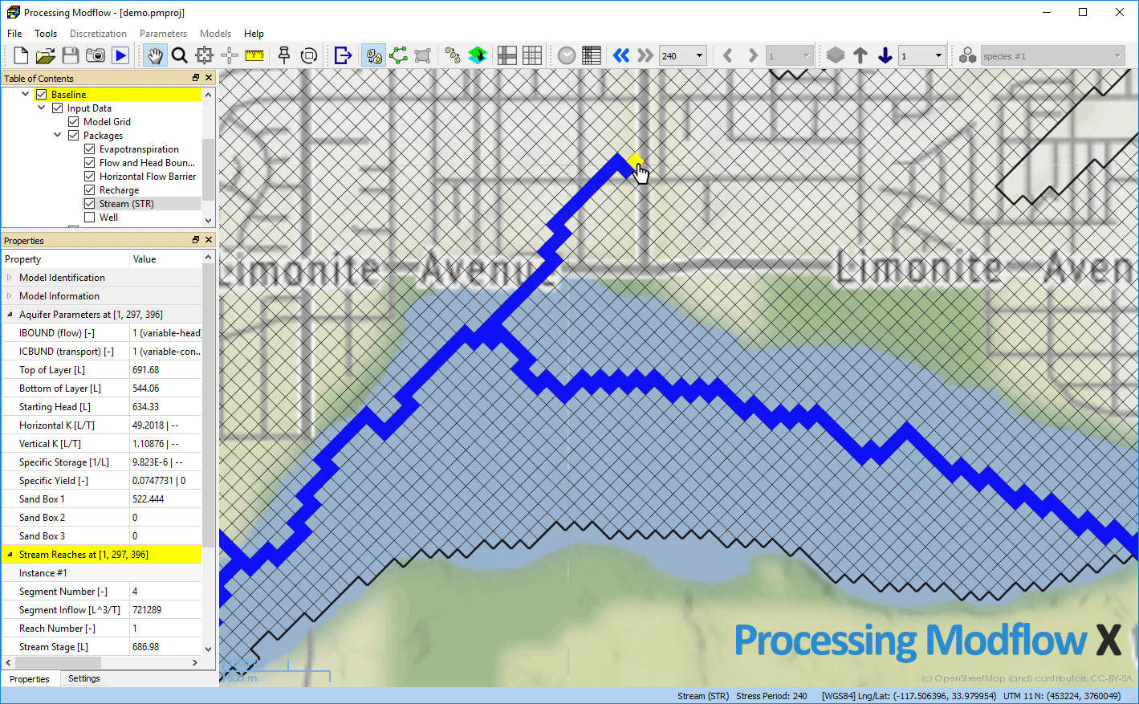Open the folder icon to load project
This screenshot has width=1139, height=704.
[x=46, y=55]
